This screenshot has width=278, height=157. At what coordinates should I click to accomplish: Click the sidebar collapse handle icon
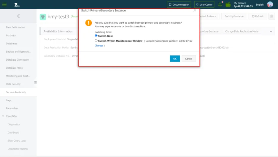(x=36, y=83)
